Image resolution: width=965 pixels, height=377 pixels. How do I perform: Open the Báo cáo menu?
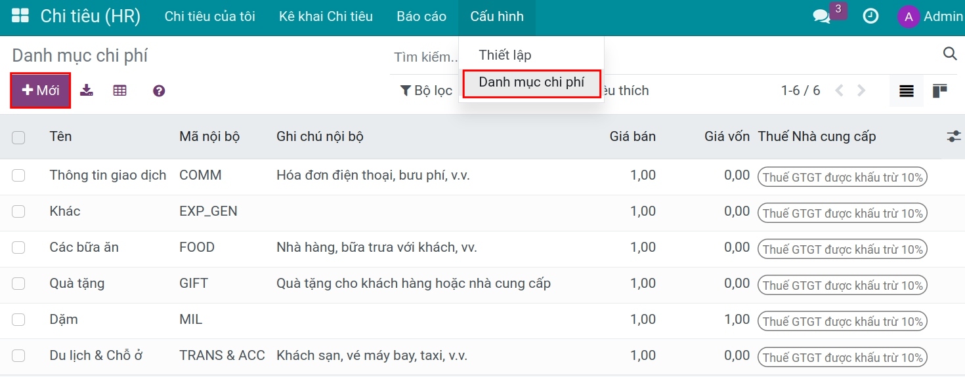(x=421, y=16)
